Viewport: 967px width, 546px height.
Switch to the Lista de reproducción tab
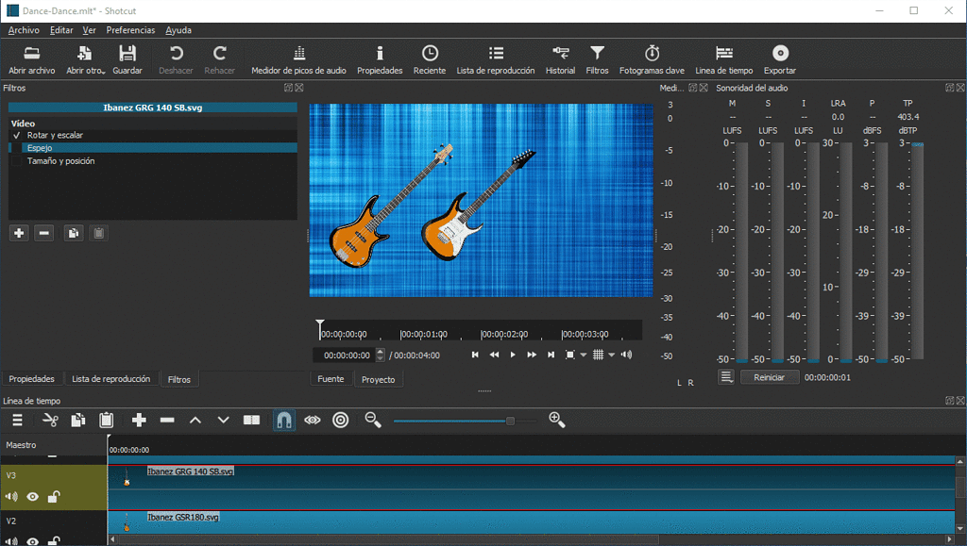coord(110,379)
